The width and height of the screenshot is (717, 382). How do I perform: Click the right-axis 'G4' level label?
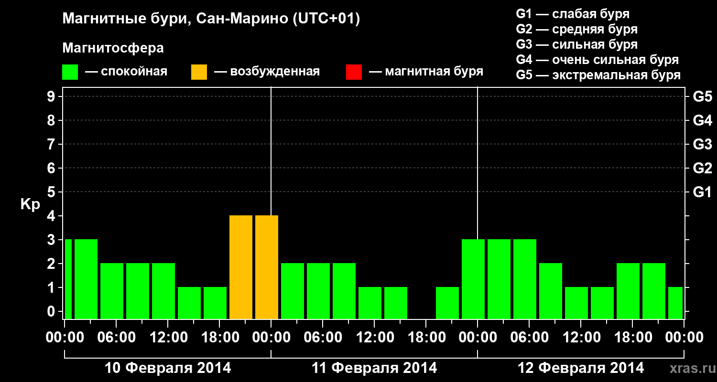(x=703, y=120)
